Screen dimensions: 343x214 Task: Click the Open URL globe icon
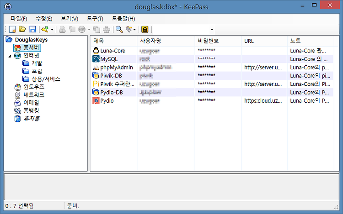(x=82, y=29)
